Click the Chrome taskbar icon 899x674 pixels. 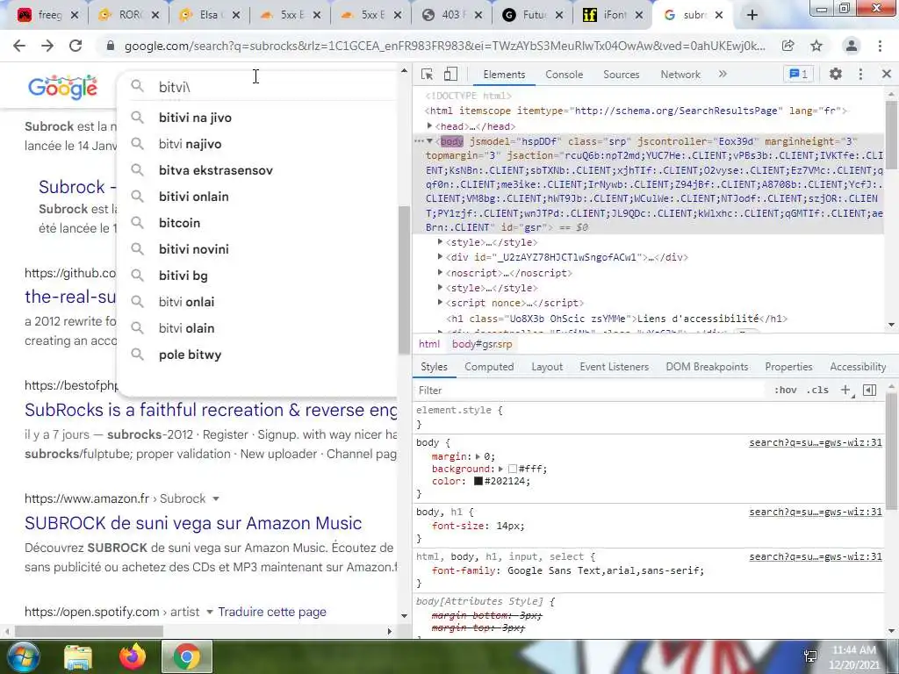(x=187, y=656)
